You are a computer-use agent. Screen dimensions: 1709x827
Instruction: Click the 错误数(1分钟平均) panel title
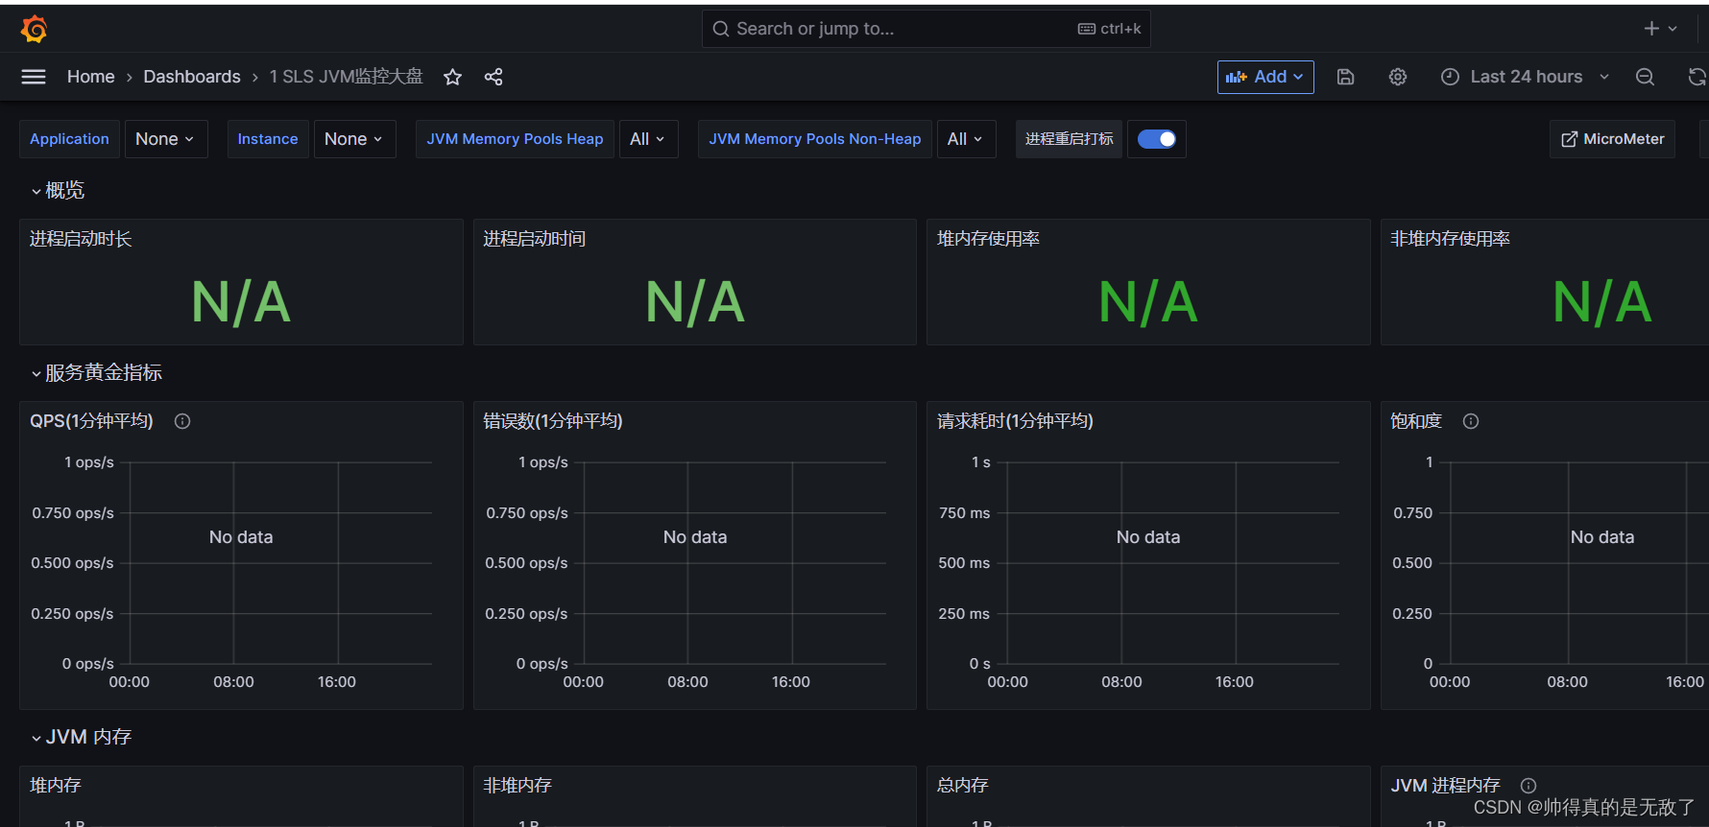[553, 421]
